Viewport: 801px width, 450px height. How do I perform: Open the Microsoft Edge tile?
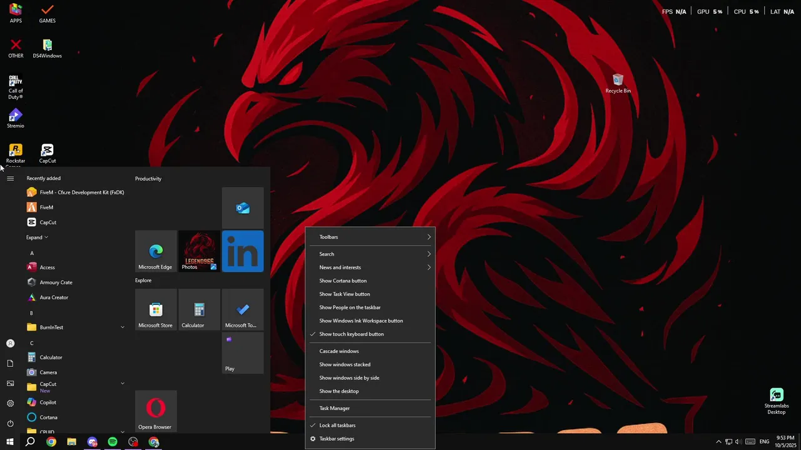click(x=156, y=251)
